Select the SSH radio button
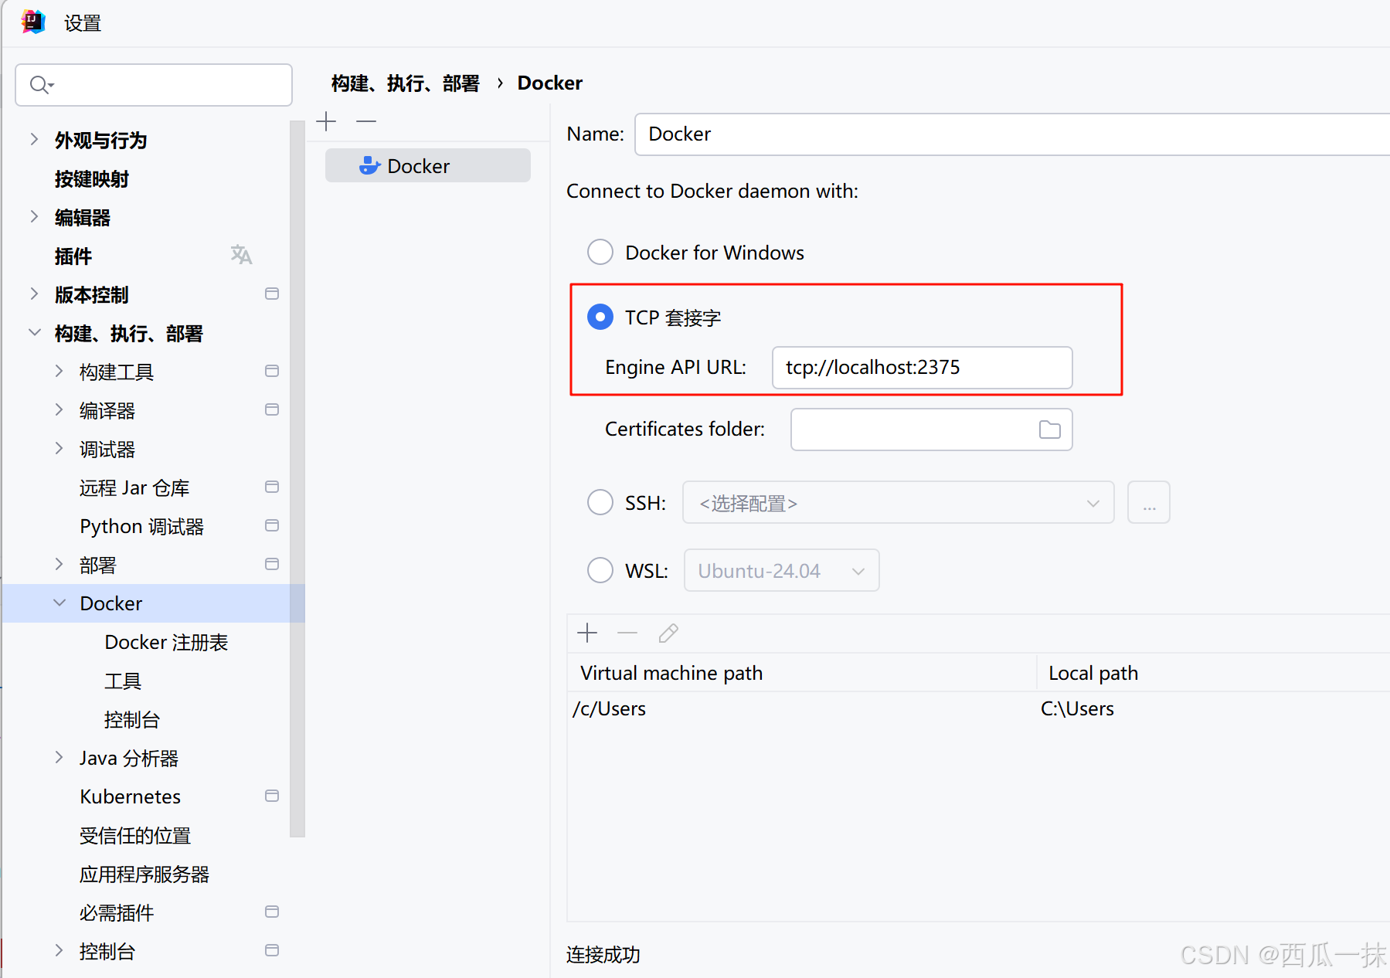1390x978 pixels. point(600,502)
